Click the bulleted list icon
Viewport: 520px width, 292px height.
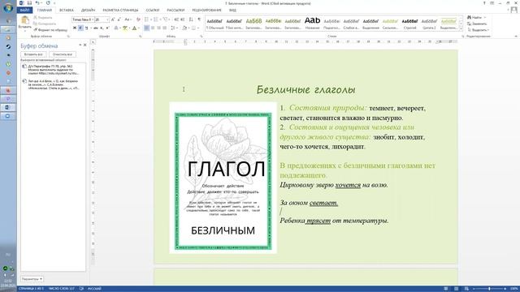[146, 19]
